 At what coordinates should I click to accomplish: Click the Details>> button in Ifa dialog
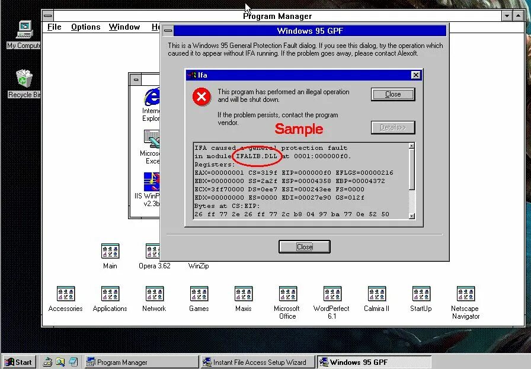[393, 127]
